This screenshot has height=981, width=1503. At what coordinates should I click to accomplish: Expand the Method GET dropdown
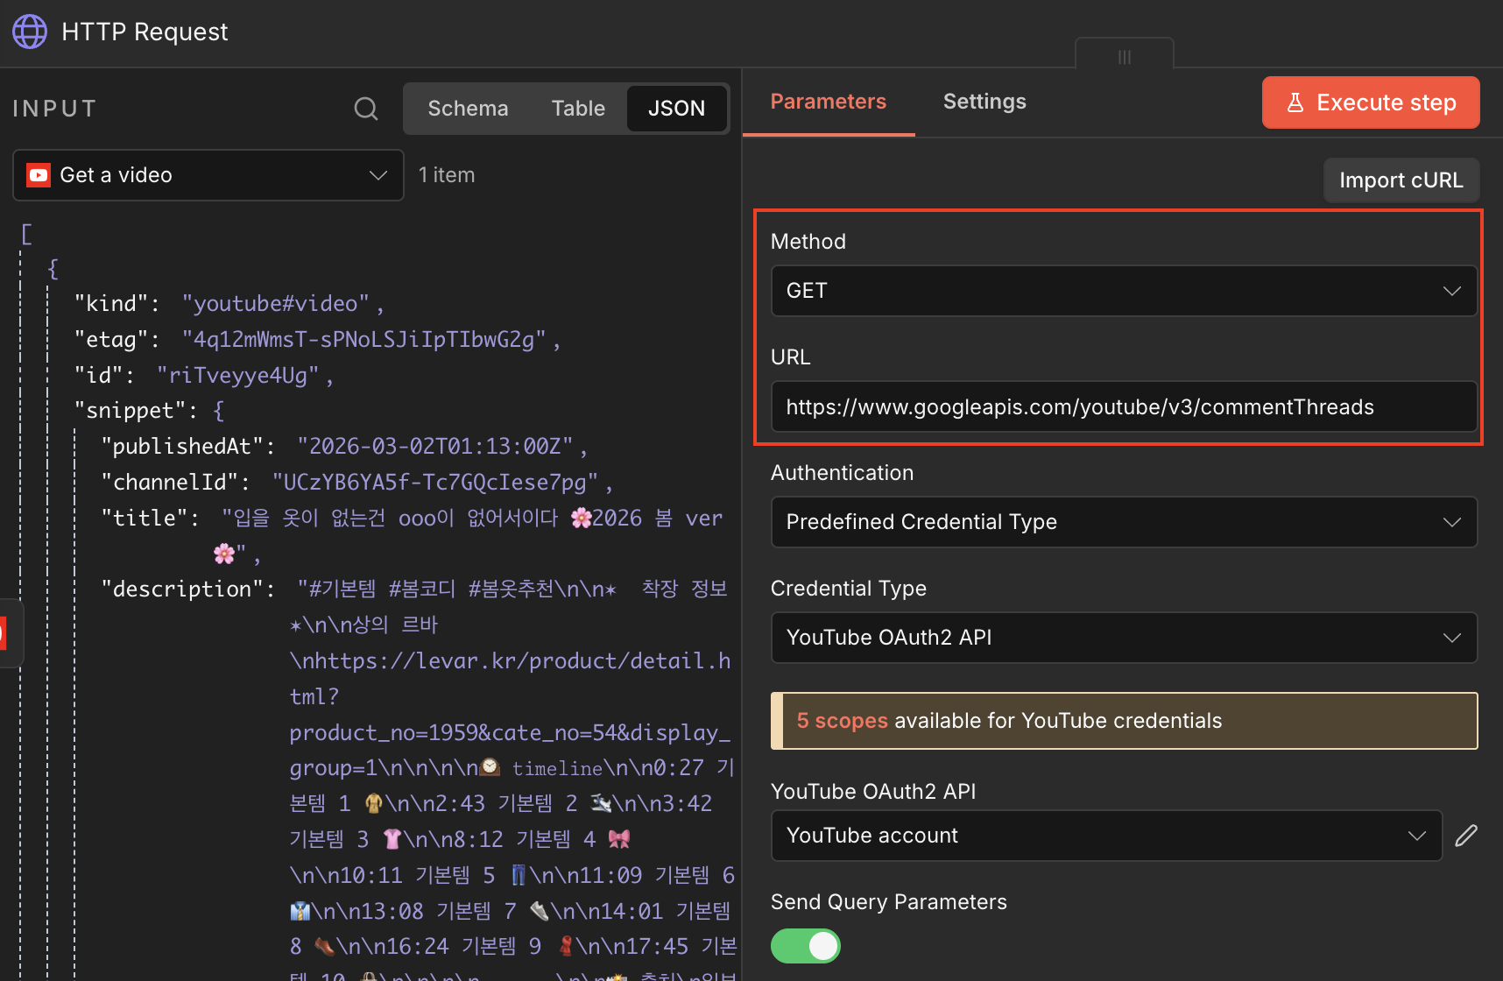1124,291
